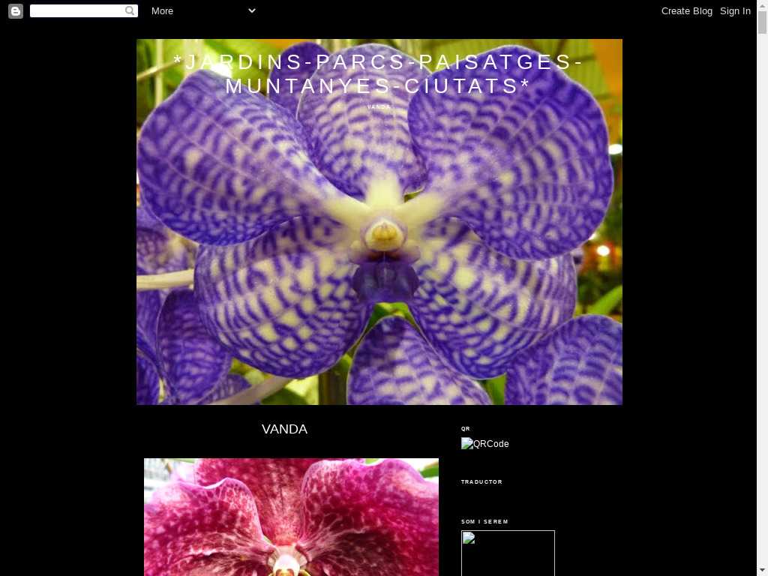Open the Sign In link
This screenshot has height=576, width=768.
[x=735, y=11]
